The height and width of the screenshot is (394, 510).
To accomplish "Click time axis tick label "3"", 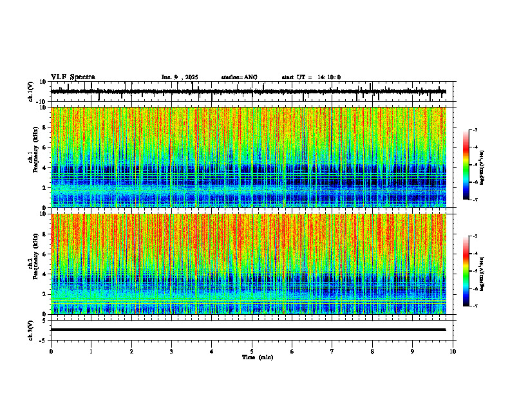I will [171, 352].
